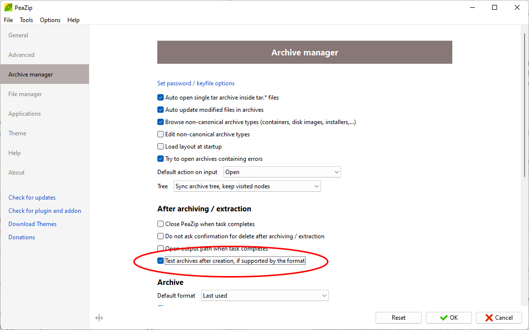The image size is (529, 330).
Task: Open Set password / keyfile options link
Action: (196, 83)
